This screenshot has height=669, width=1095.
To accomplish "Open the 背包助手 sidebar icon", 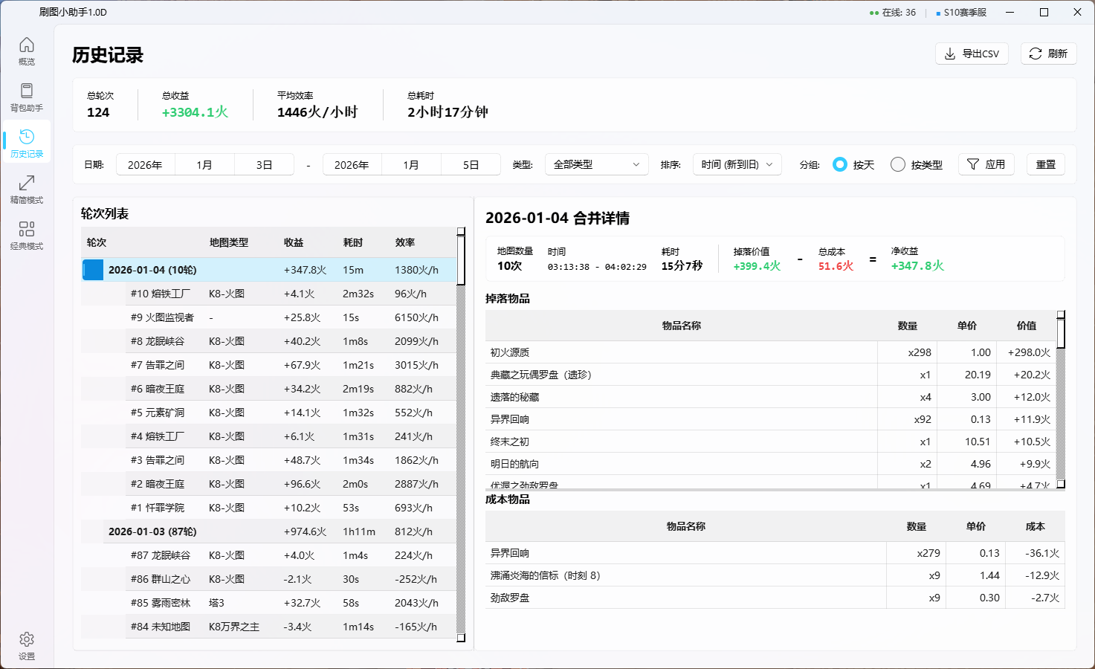I will 27,97.
